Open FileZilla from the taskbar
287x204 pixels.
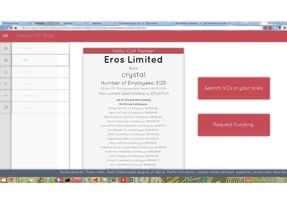click(123, 180)
